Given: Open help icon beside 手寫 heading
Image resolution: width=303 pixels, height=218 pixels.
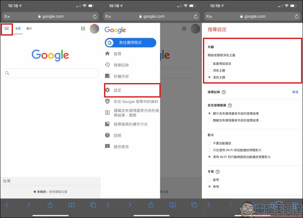Looking at the screenshot, I should tap(217, 172).
